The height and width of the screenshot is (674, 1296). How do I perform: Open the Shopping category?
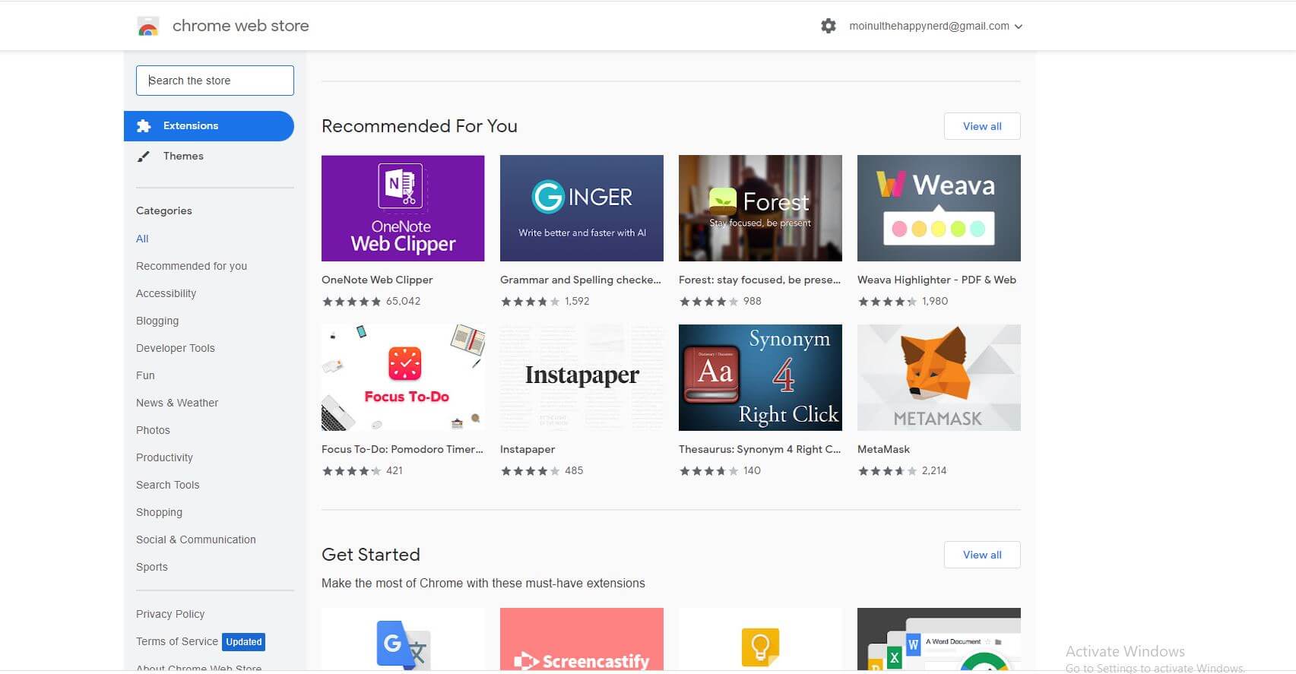pyautogui.click(x=159, y=512)
